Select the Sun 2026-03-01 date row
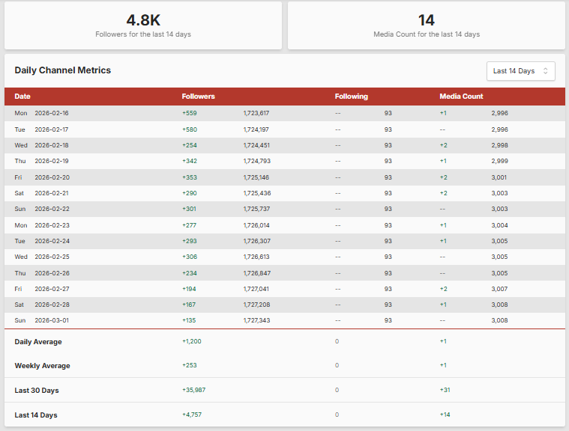The image size is (569, 431). [51, 320]
